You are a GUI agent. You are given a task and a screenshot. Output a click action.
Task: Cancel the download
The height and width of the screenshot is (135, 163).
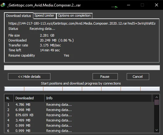pyautogui.click(x=138, y=77)
